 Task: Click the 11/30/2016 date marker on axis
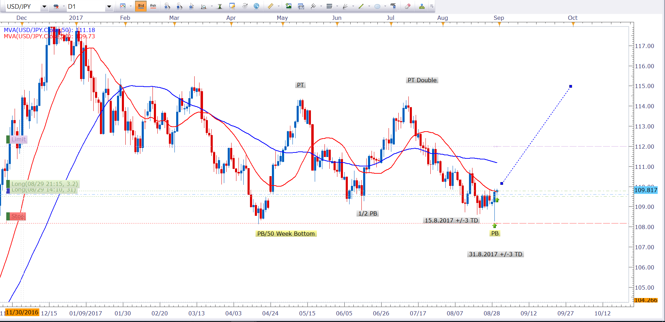point(22,312)
